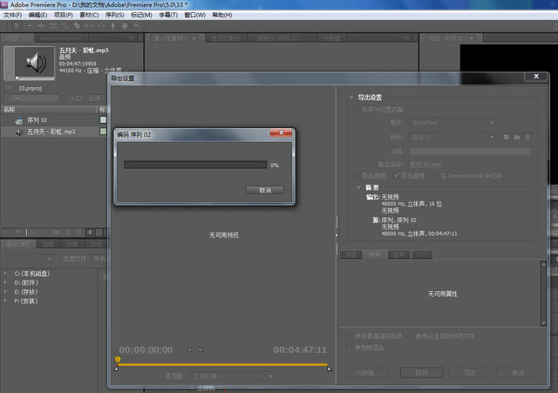Open the 字幕(T) menu
This screenshot has height=393, width=558.
(170, 16)
